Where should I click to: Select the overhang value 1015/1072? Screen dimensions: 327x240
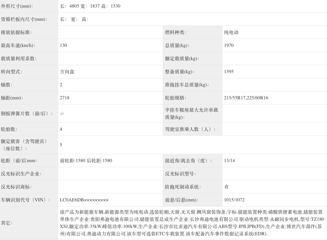234,200
